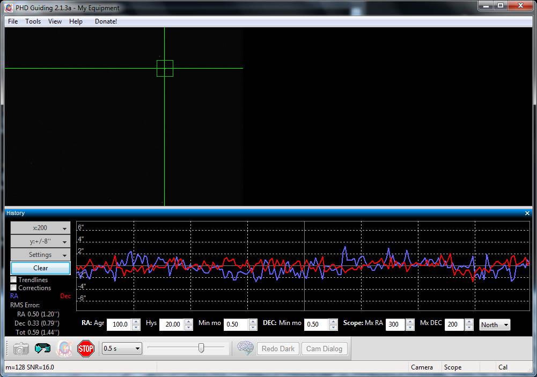Click the PHD guide target icon
The image size is (537, 377).
click(64, 349)
